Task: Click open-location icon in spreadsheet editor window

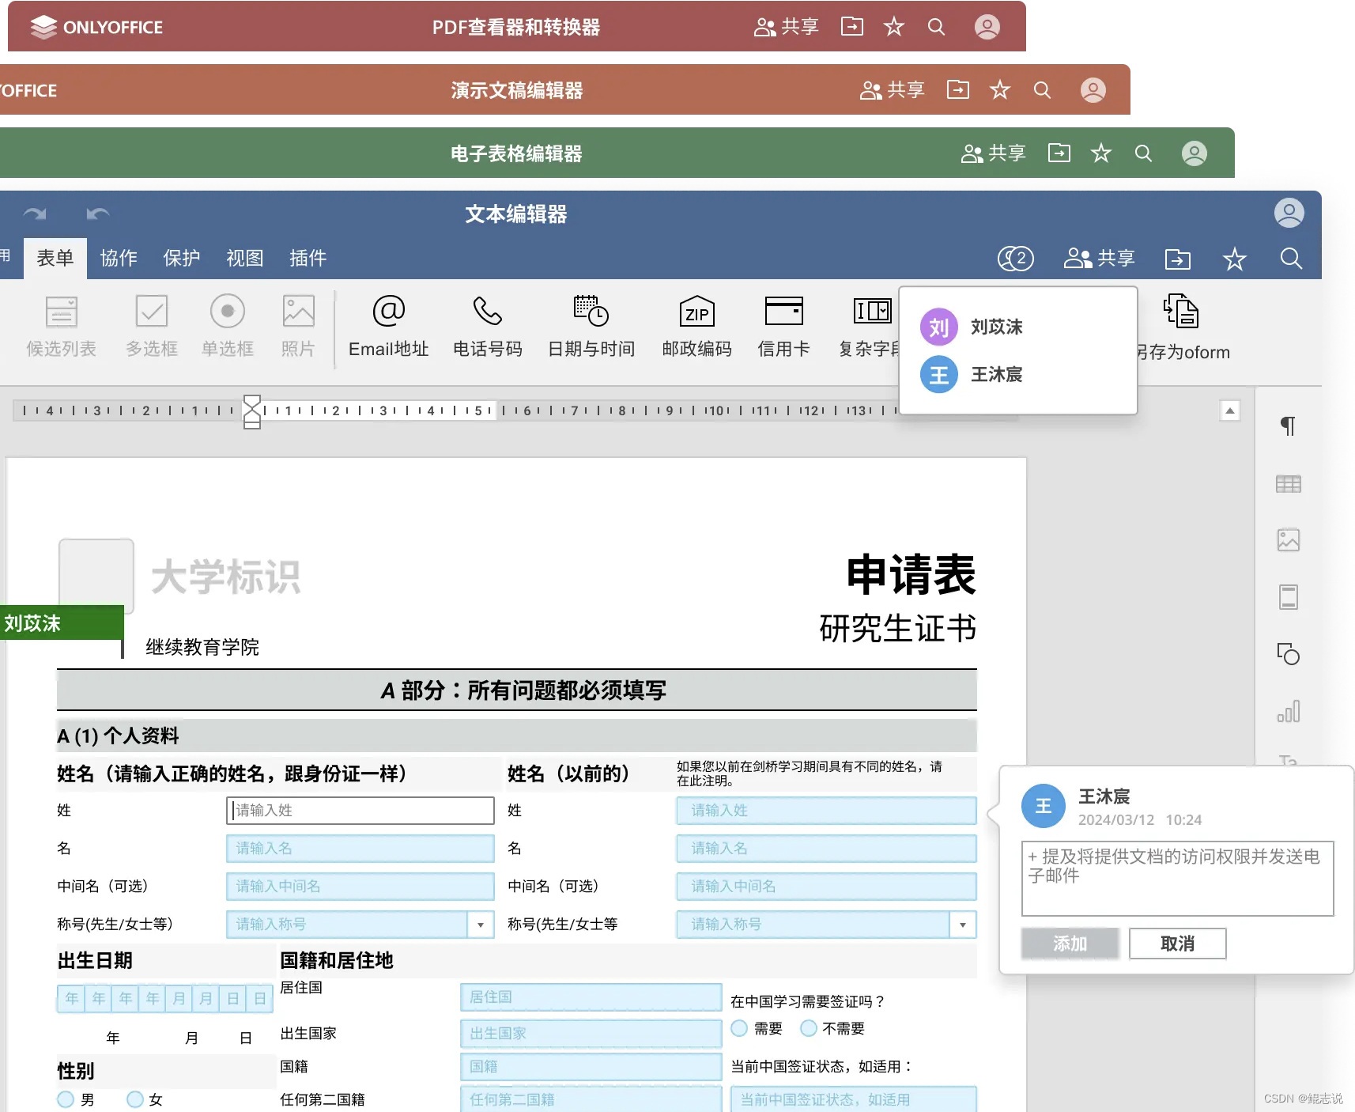Action: (x=1059, y=153)
